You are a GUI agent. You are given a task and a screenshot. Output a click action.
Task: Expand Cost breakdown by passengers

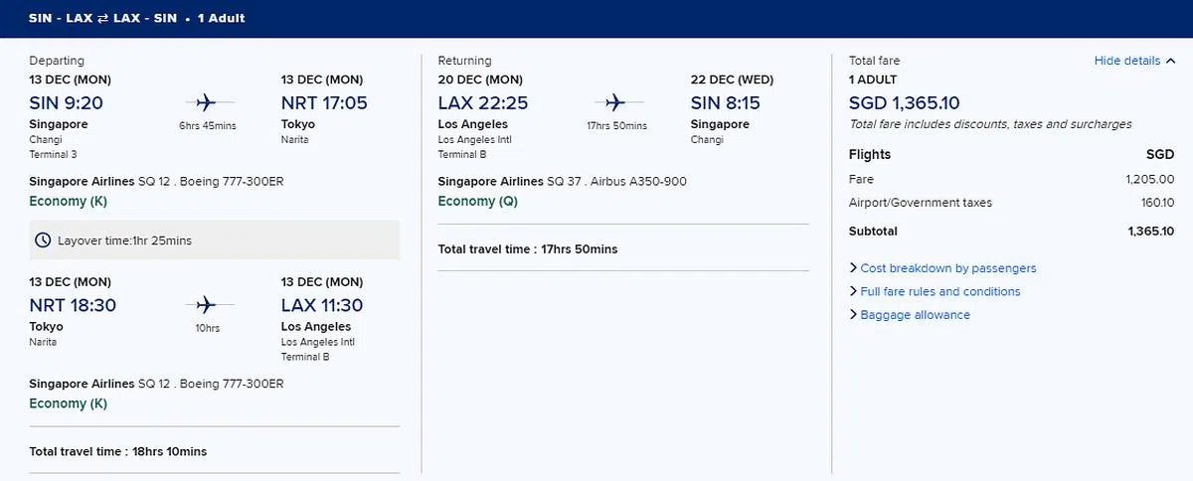click(947, 268)
